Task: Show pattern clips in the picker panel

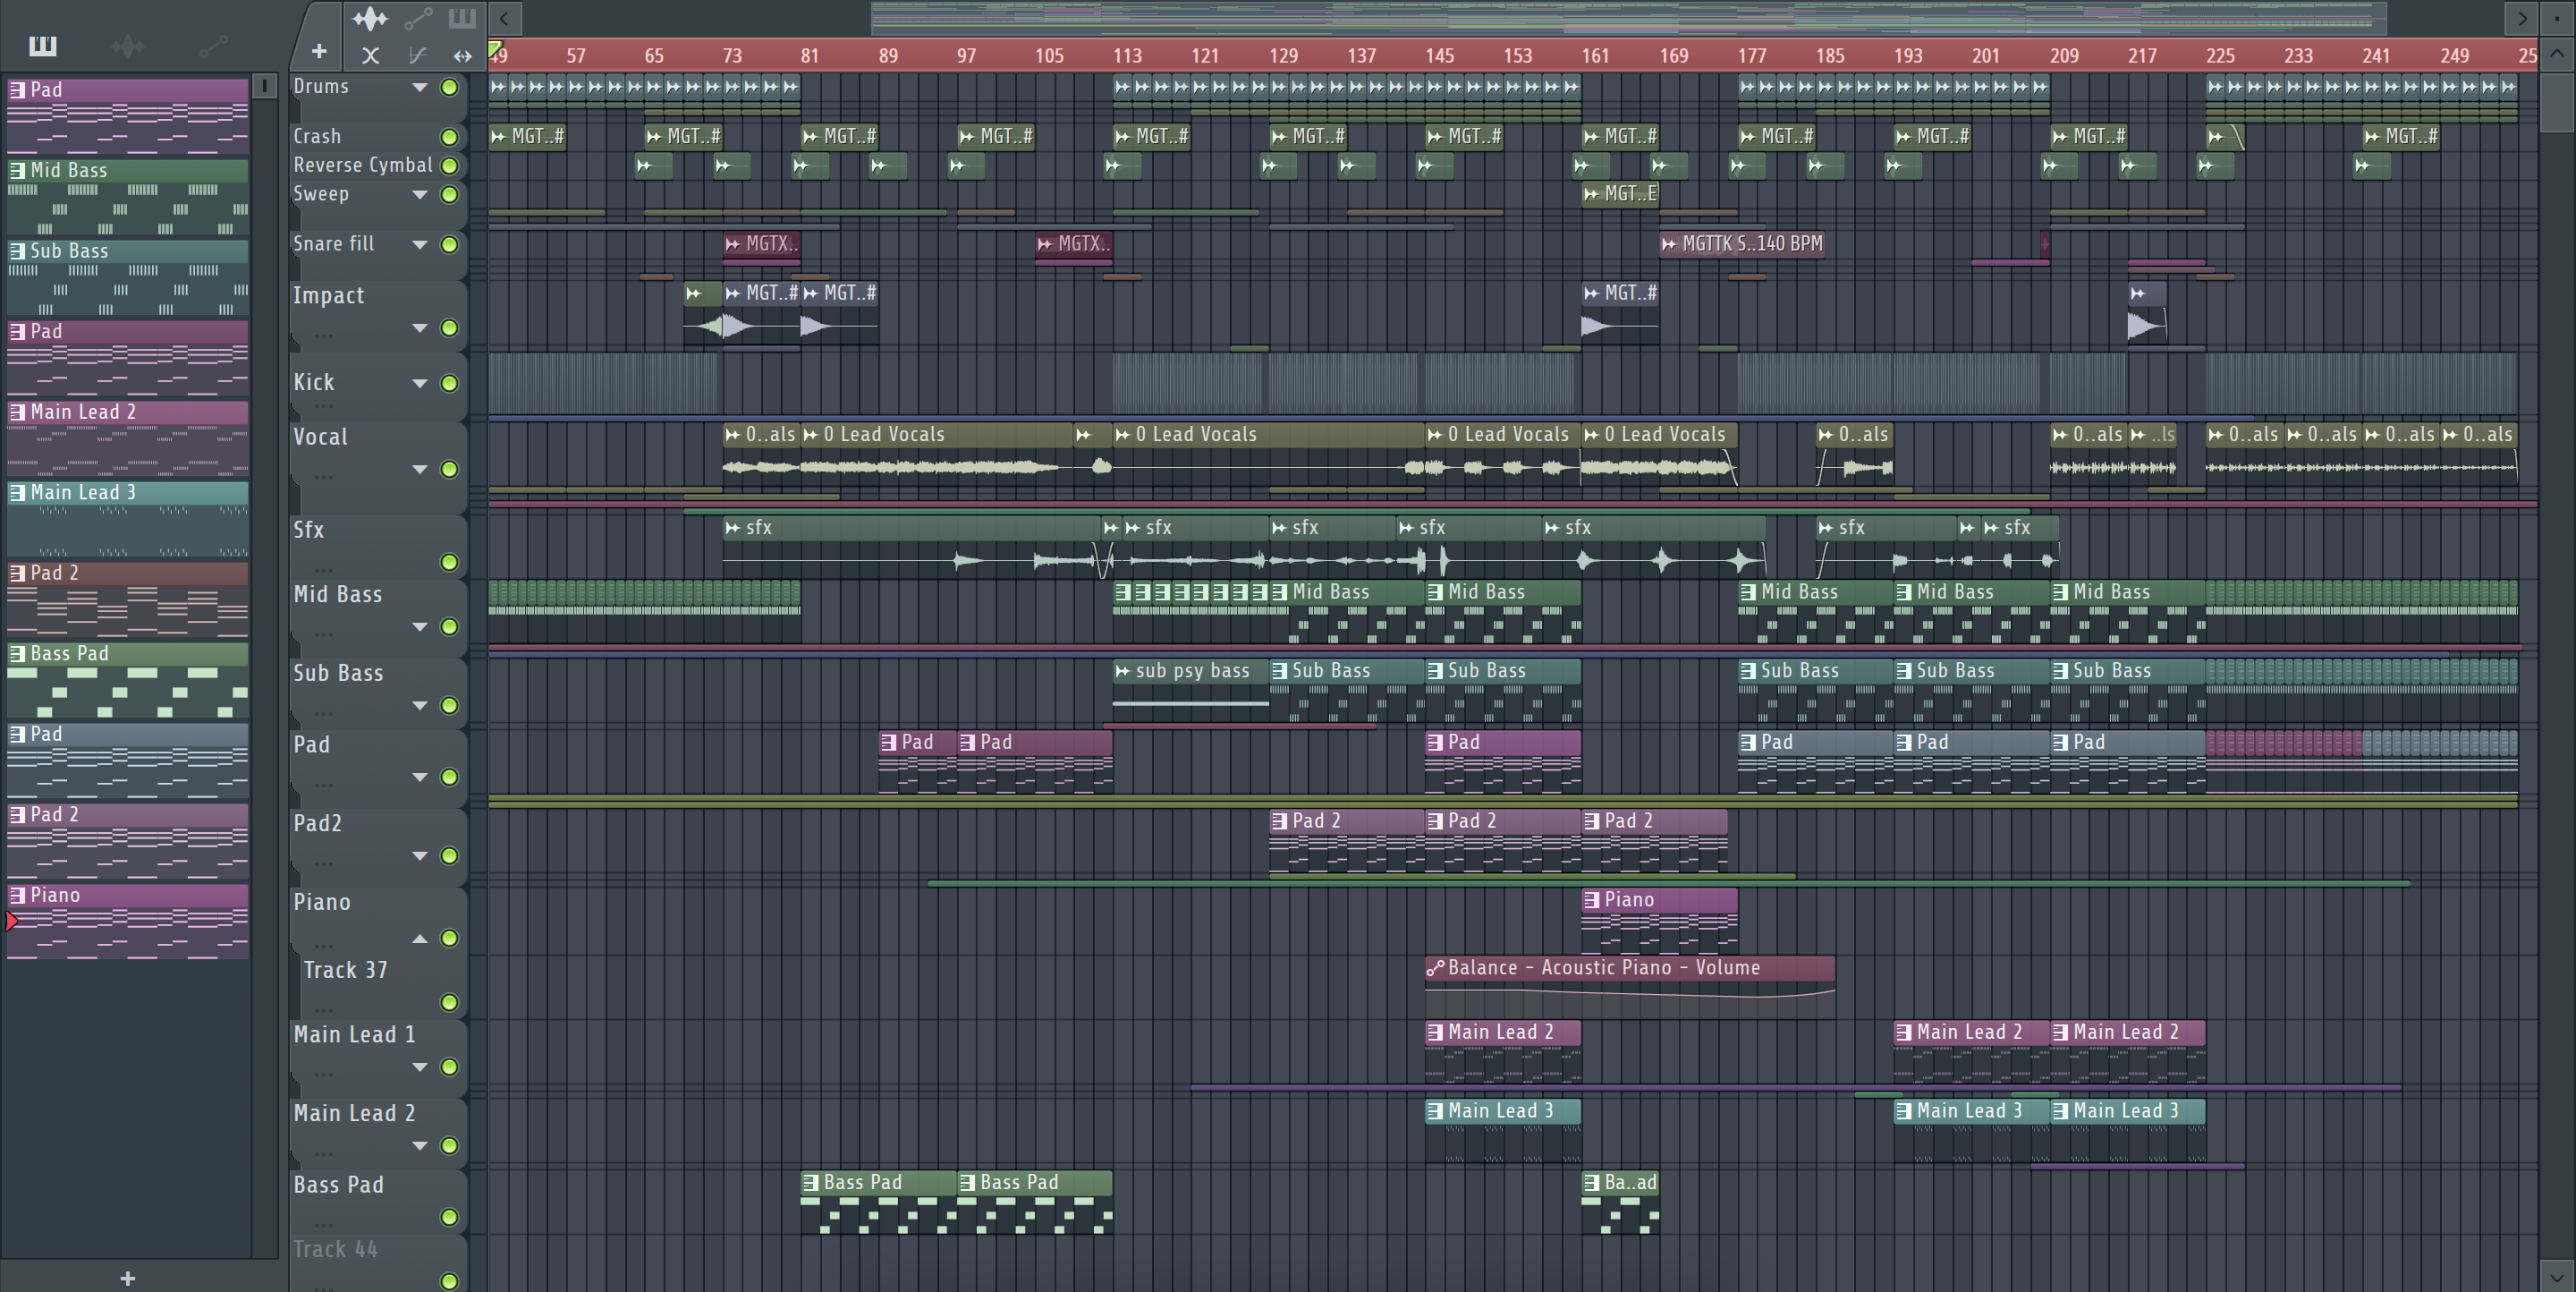Action: coord(43,46)
